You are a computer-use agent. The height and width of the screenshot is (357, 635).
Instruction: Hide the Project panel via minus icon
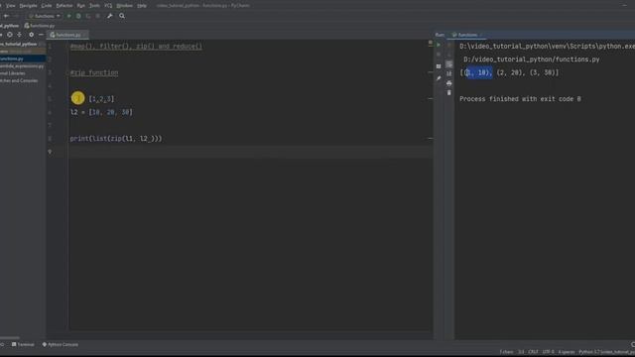point(41,35)
